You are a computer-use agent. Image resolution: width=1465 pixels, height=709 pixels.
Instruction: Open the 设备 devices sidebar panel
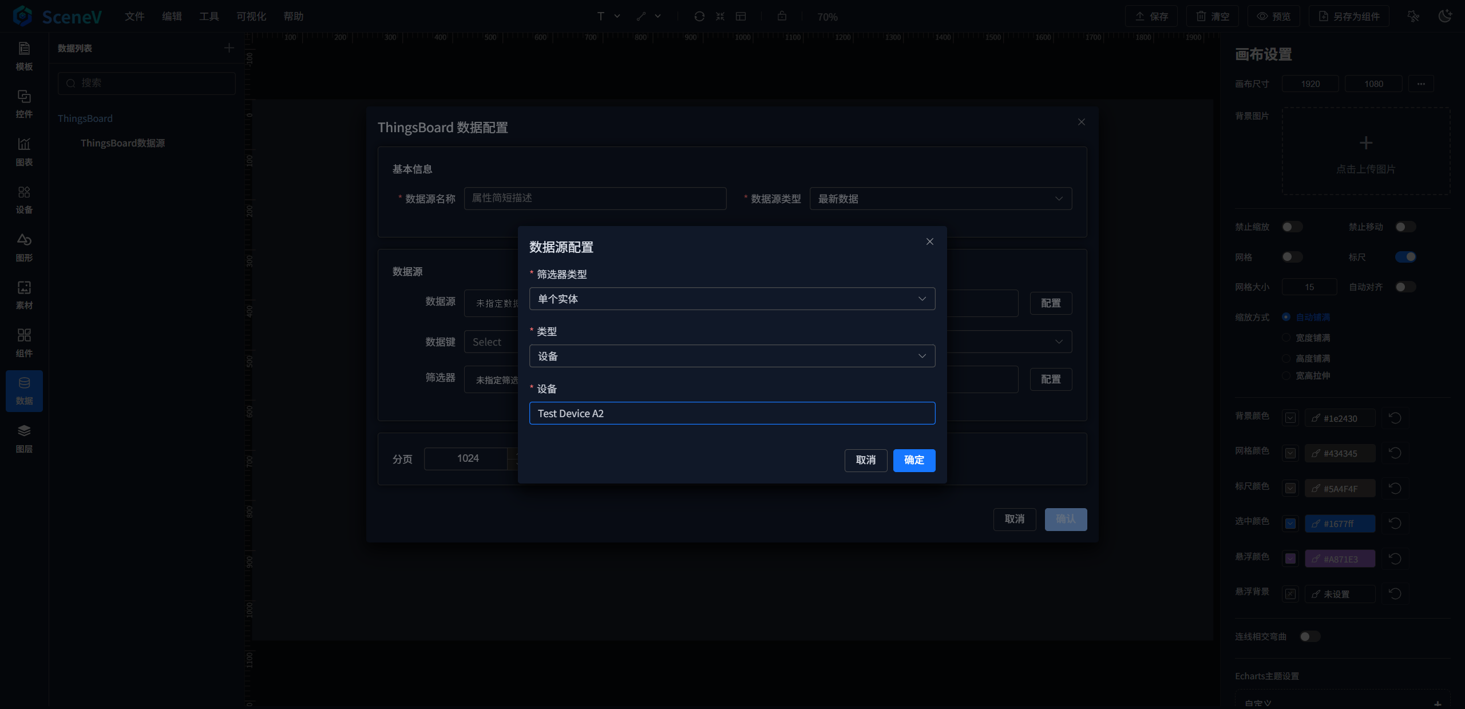[x=24, y=200]
